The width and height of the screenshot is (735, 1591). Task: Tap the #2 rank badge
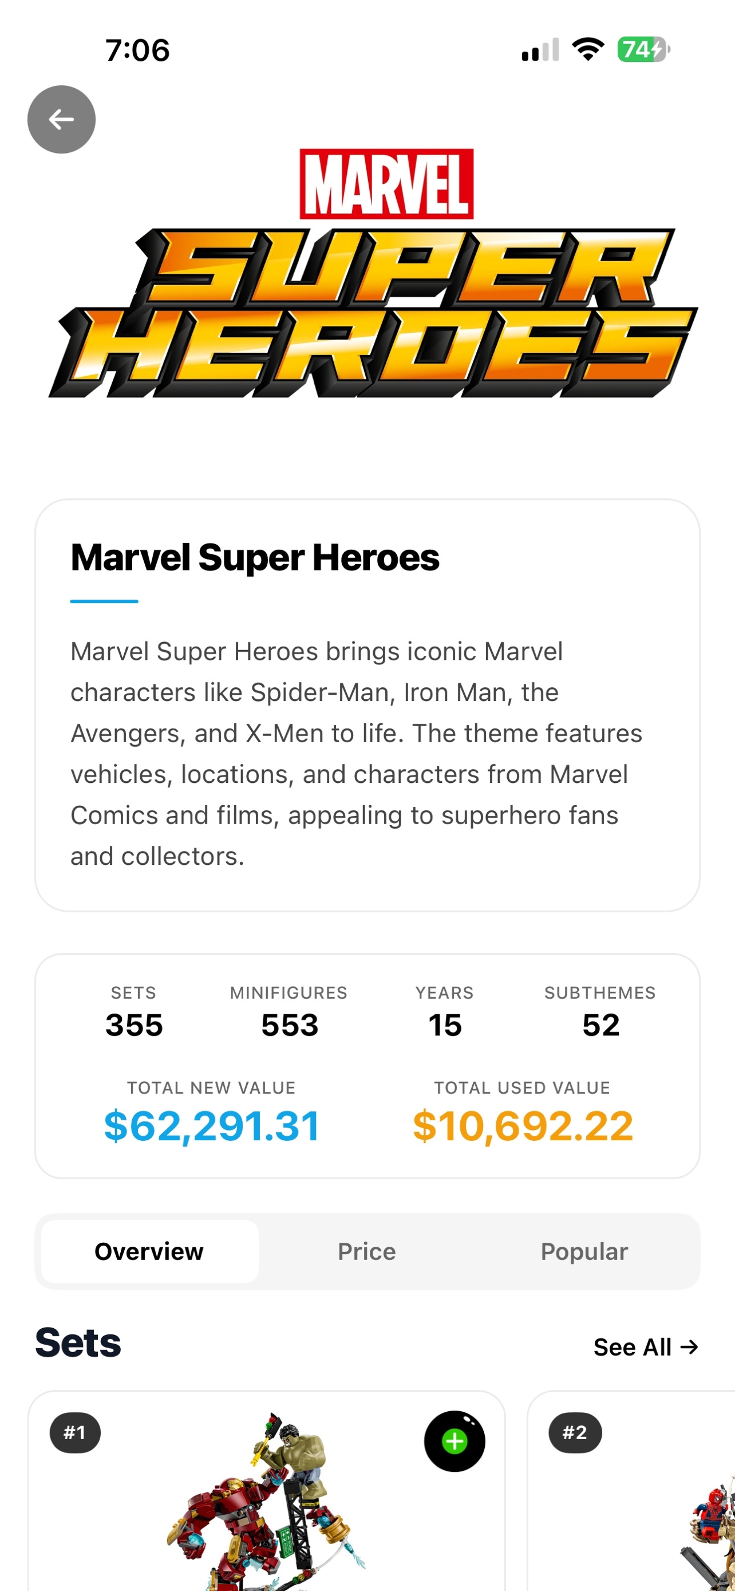[x=574, y=1432]
